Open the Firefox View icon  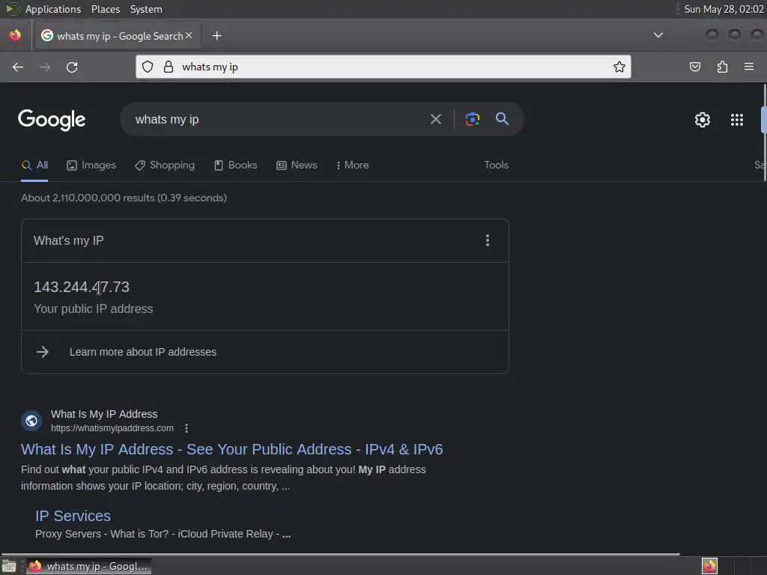(15, 35)
